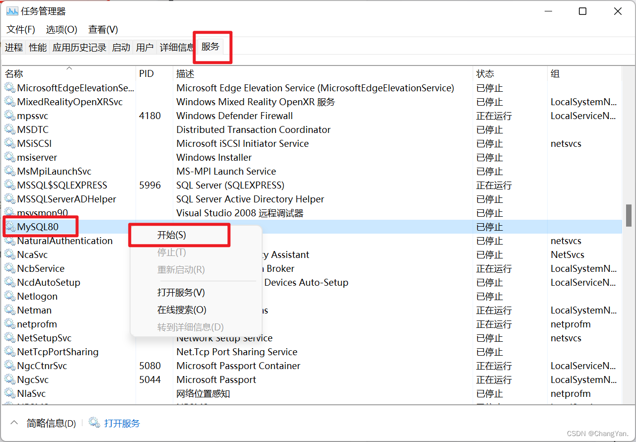This screenshot has width=636, height=442.
Task: Switch to the 性能 tab
Action: pos(38,48)
